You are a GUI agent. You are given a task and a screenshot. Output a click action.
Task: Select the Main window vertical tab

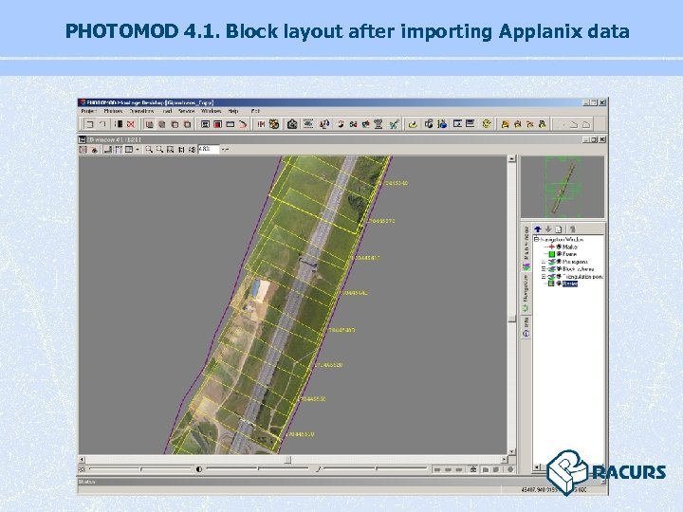point(526,247)
